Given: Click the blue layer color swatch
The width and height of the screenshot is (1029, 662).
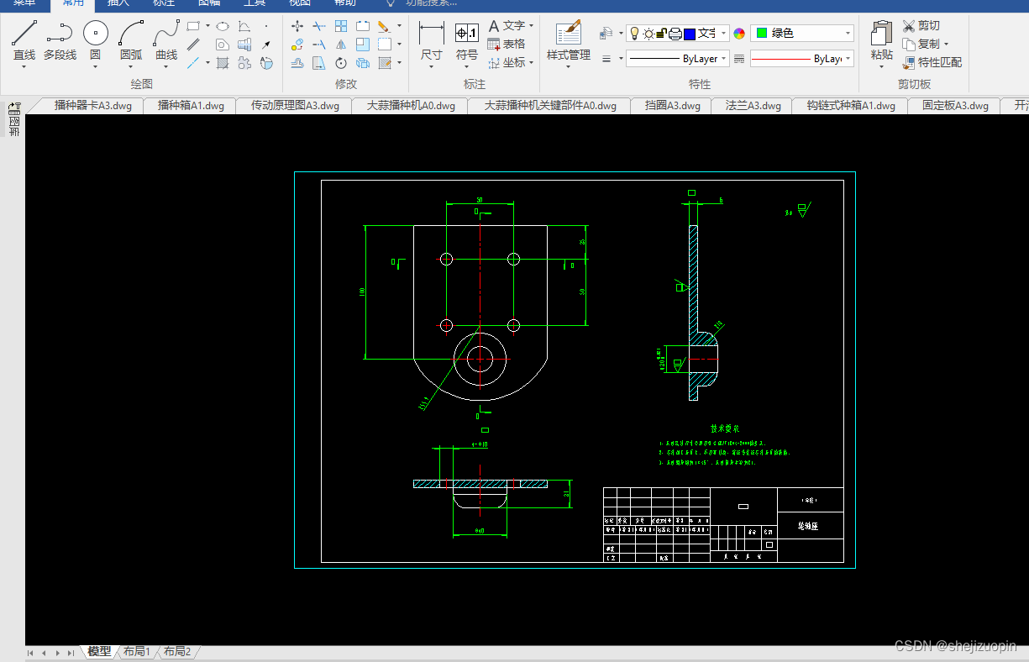Looking at the screenshot, I should (x=690, y=34).
